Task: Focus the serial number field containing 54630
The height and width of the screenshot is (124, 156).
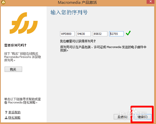Action: tap(83, 34)
